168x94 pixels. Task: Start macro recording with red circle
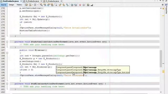[x=80, y=5]
